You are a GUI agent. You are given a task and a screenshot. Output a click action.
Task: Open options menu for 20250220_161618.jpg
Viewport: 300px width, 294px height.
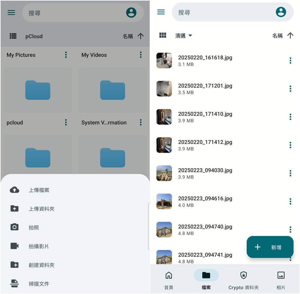(290, 61)
